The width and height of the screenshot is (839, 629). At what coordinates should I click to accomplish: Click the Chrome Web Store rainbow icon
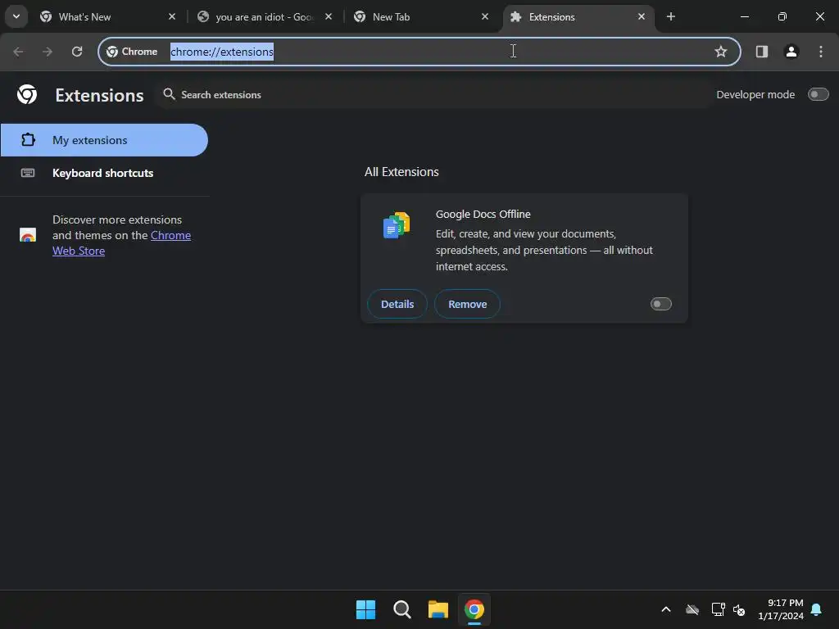(x=28, y=235)
